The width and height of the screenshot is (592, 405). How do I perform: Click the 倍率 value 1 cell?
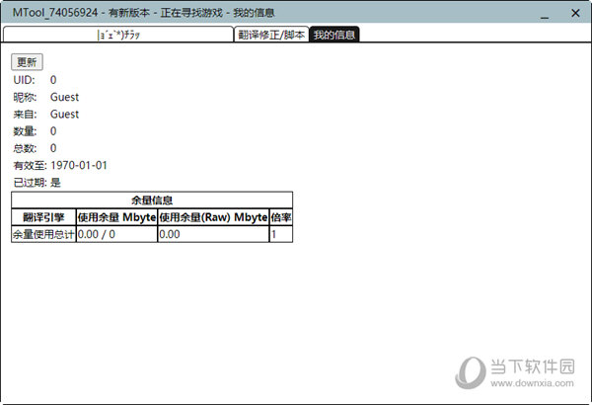click(281, 234)
